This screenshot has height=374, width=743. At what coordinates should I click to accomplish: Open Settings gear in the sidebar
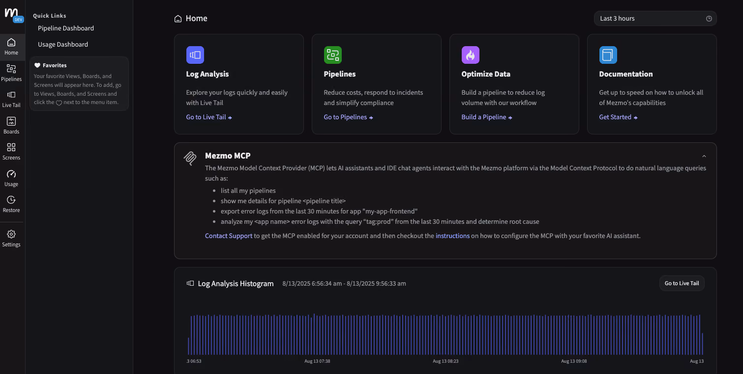(11, 238)
